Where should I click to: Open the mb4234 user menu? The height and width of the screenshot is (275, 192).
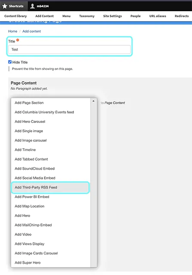40,6
